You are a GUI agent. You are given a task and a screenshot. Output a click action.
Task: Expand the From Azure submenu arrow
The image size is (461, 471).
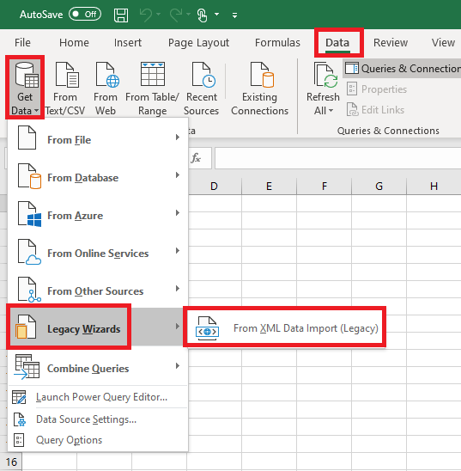coord(178,213)
